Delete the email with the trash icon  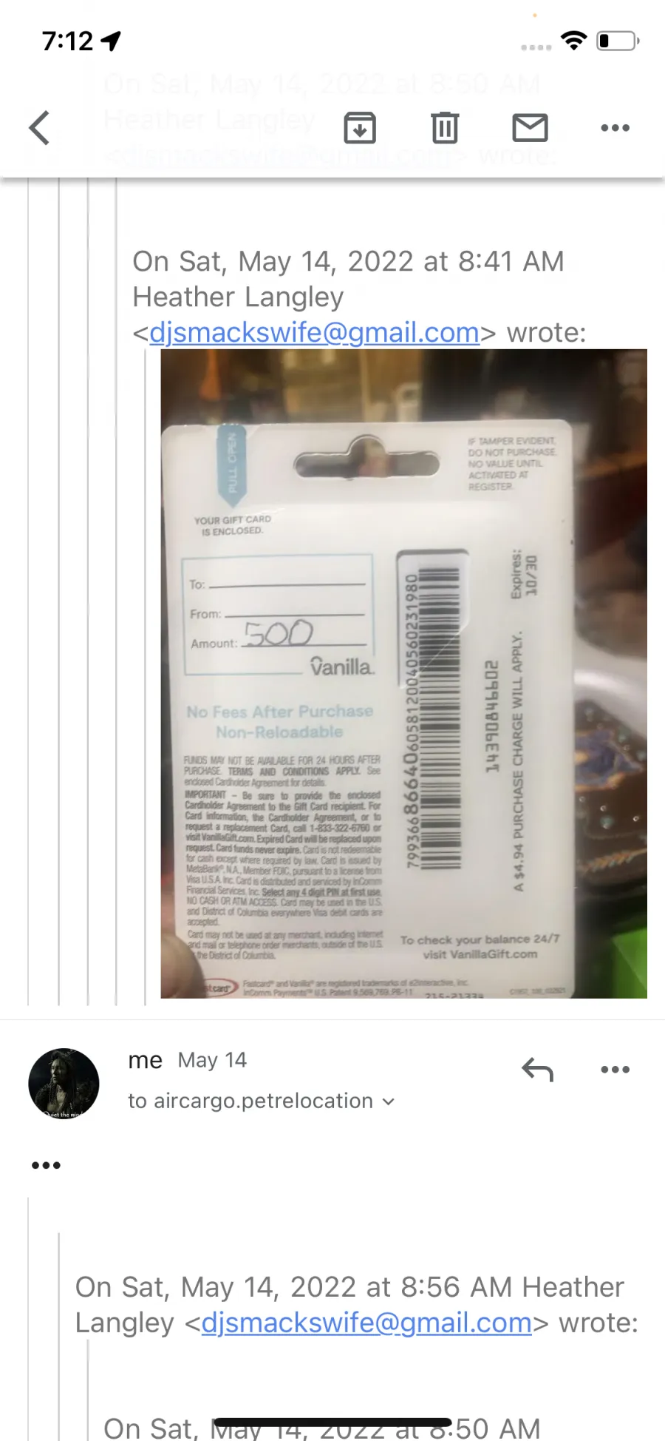click(445, 128)
